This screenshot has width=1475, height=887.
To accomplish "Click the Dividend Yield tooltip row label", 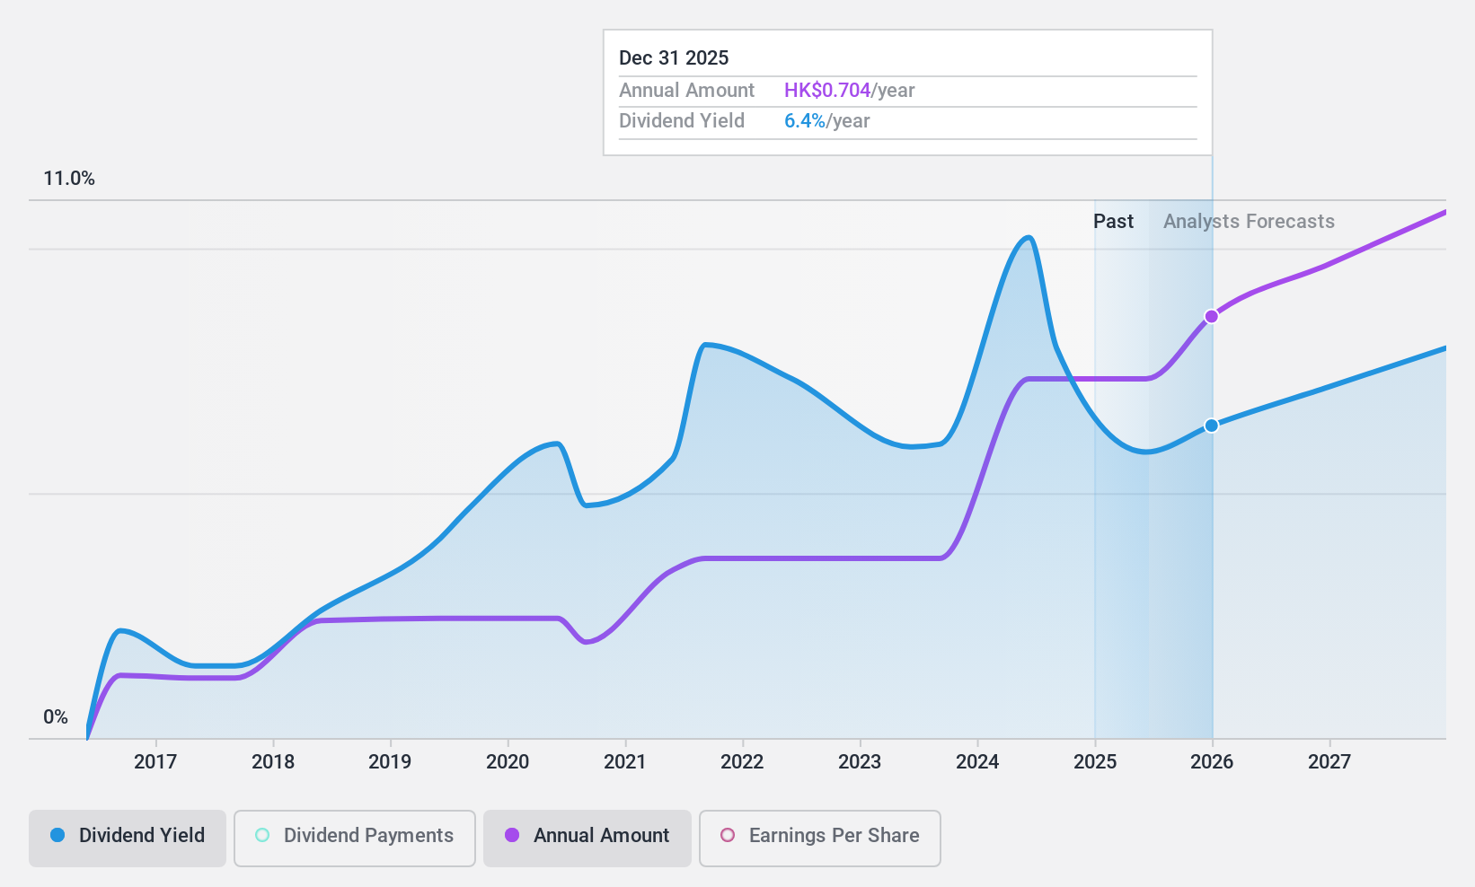I will point(682,121).
